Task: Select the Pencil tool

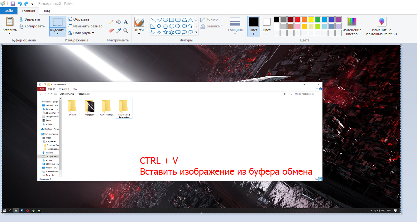Action: [111, 22]
